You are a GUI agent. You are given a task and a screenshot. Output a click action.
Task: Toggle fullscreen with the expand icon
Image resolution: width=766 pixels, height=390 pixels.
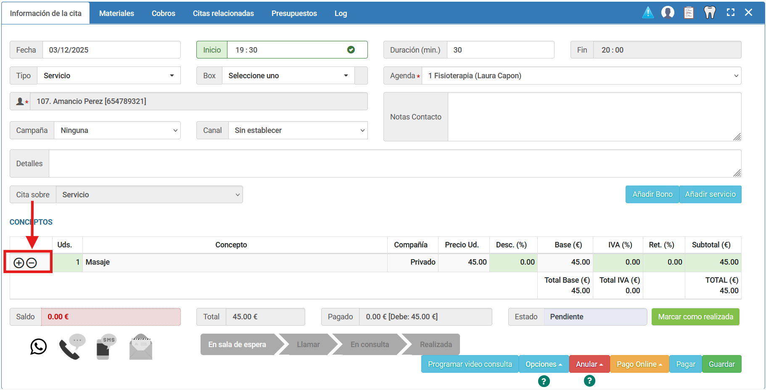731,13
